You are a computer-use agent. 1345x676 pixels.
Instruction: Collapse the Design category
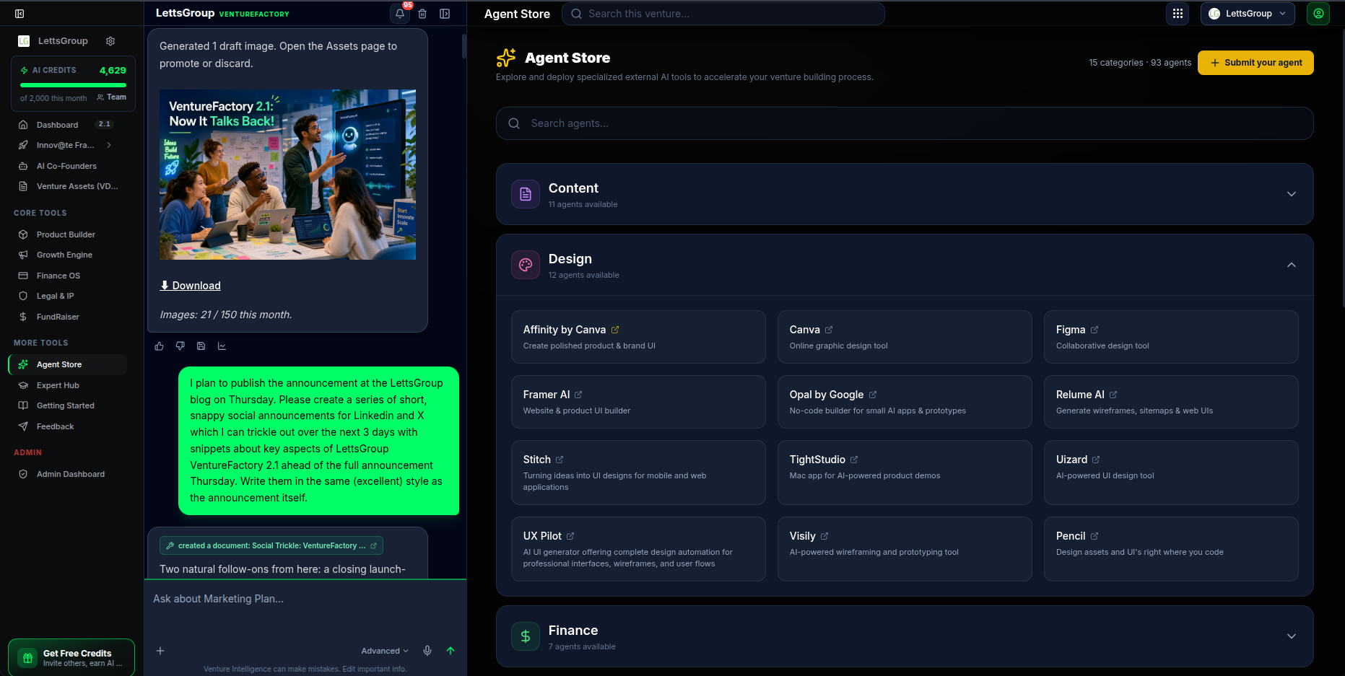point(905,265)
